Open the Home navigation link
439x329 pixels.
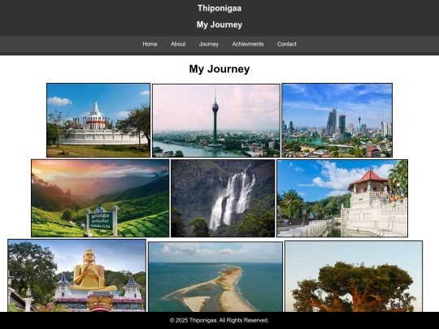150,44
